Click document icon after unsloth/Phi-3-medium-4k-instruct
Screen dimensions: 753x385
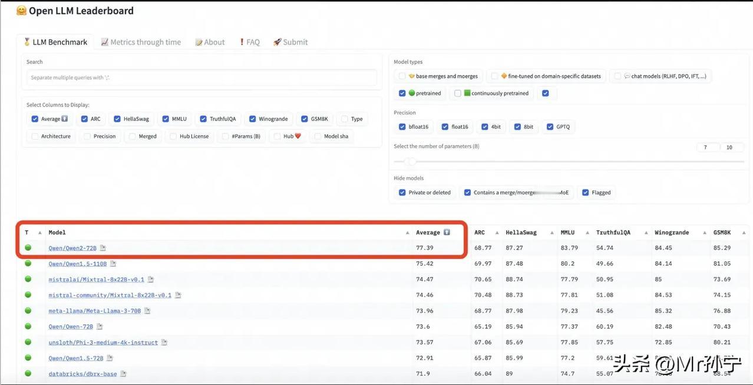pyautogui.click(x=164, y=342)
